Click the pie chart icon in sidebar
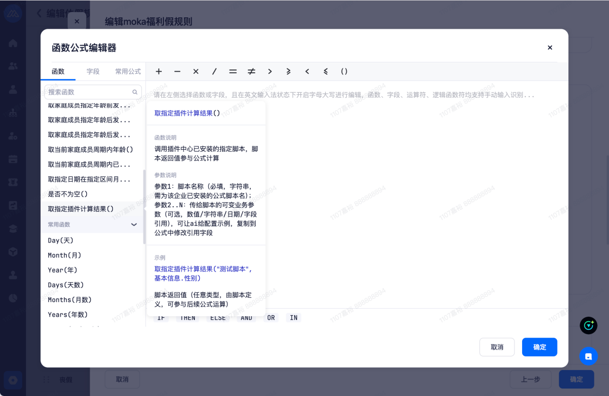This screenshot has width=609, height=396. (13, 298)
